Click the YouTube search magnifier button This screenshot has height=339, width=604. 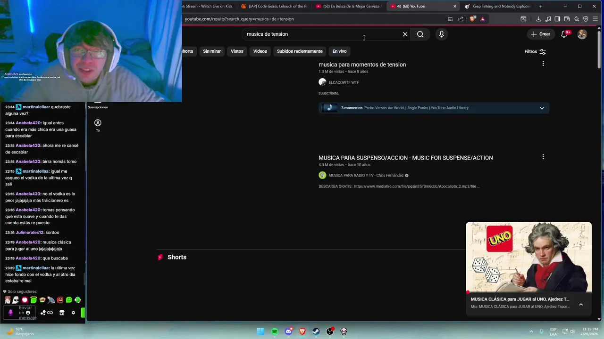coord(420,34)
